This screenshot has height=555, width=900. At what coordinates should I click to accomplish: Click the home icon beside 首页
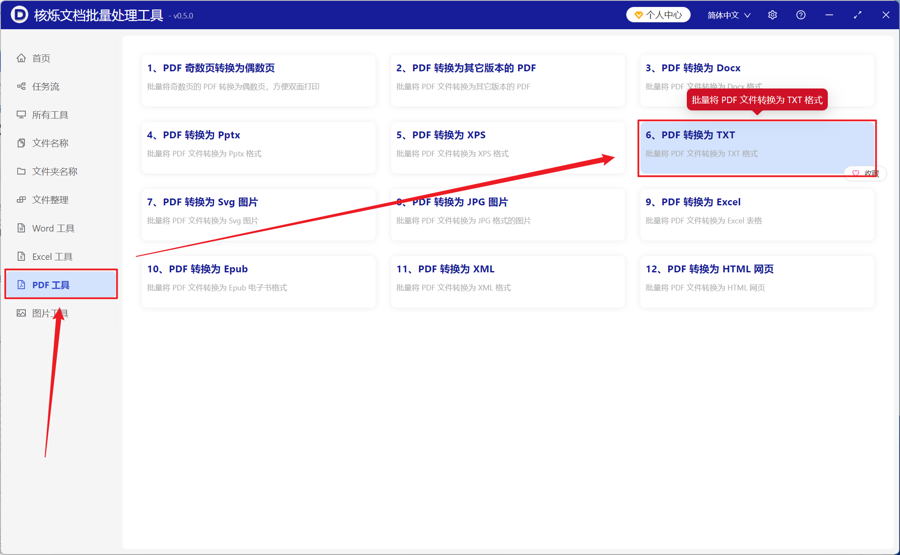tap(21, 58)
